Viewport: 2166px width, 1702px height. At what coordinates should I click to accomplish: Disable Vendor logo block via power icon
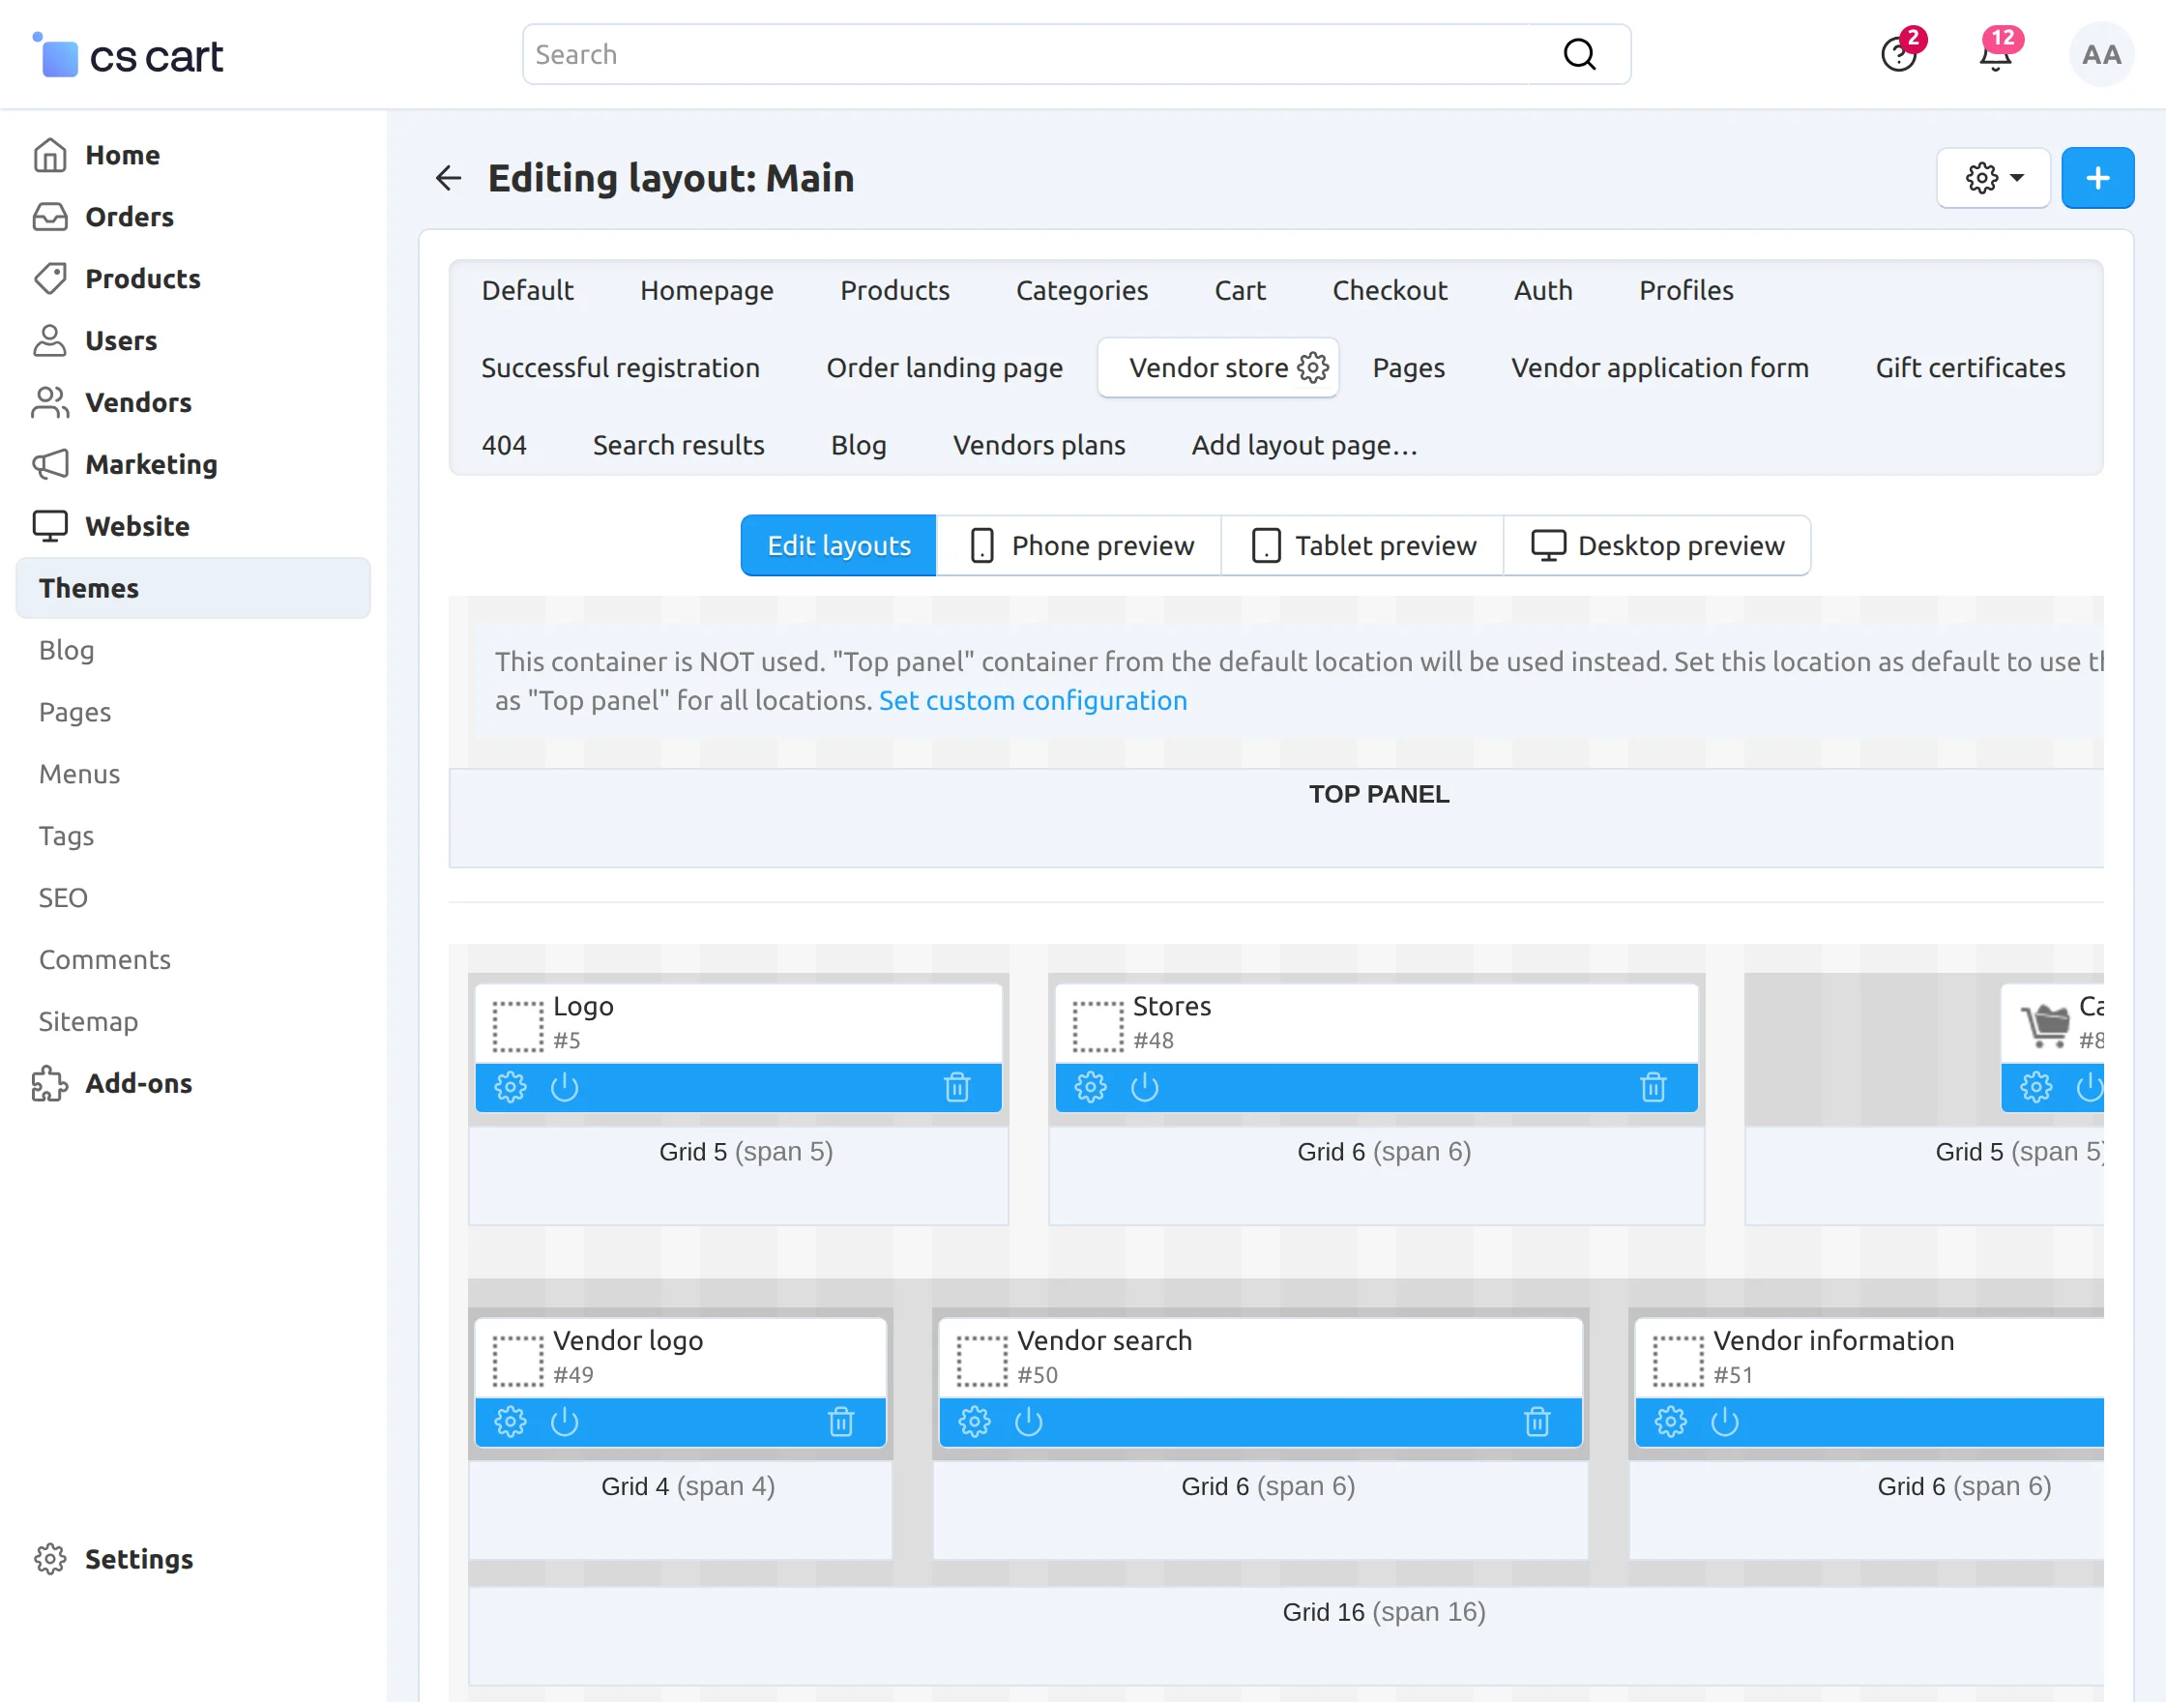[x=565, y=1421]
